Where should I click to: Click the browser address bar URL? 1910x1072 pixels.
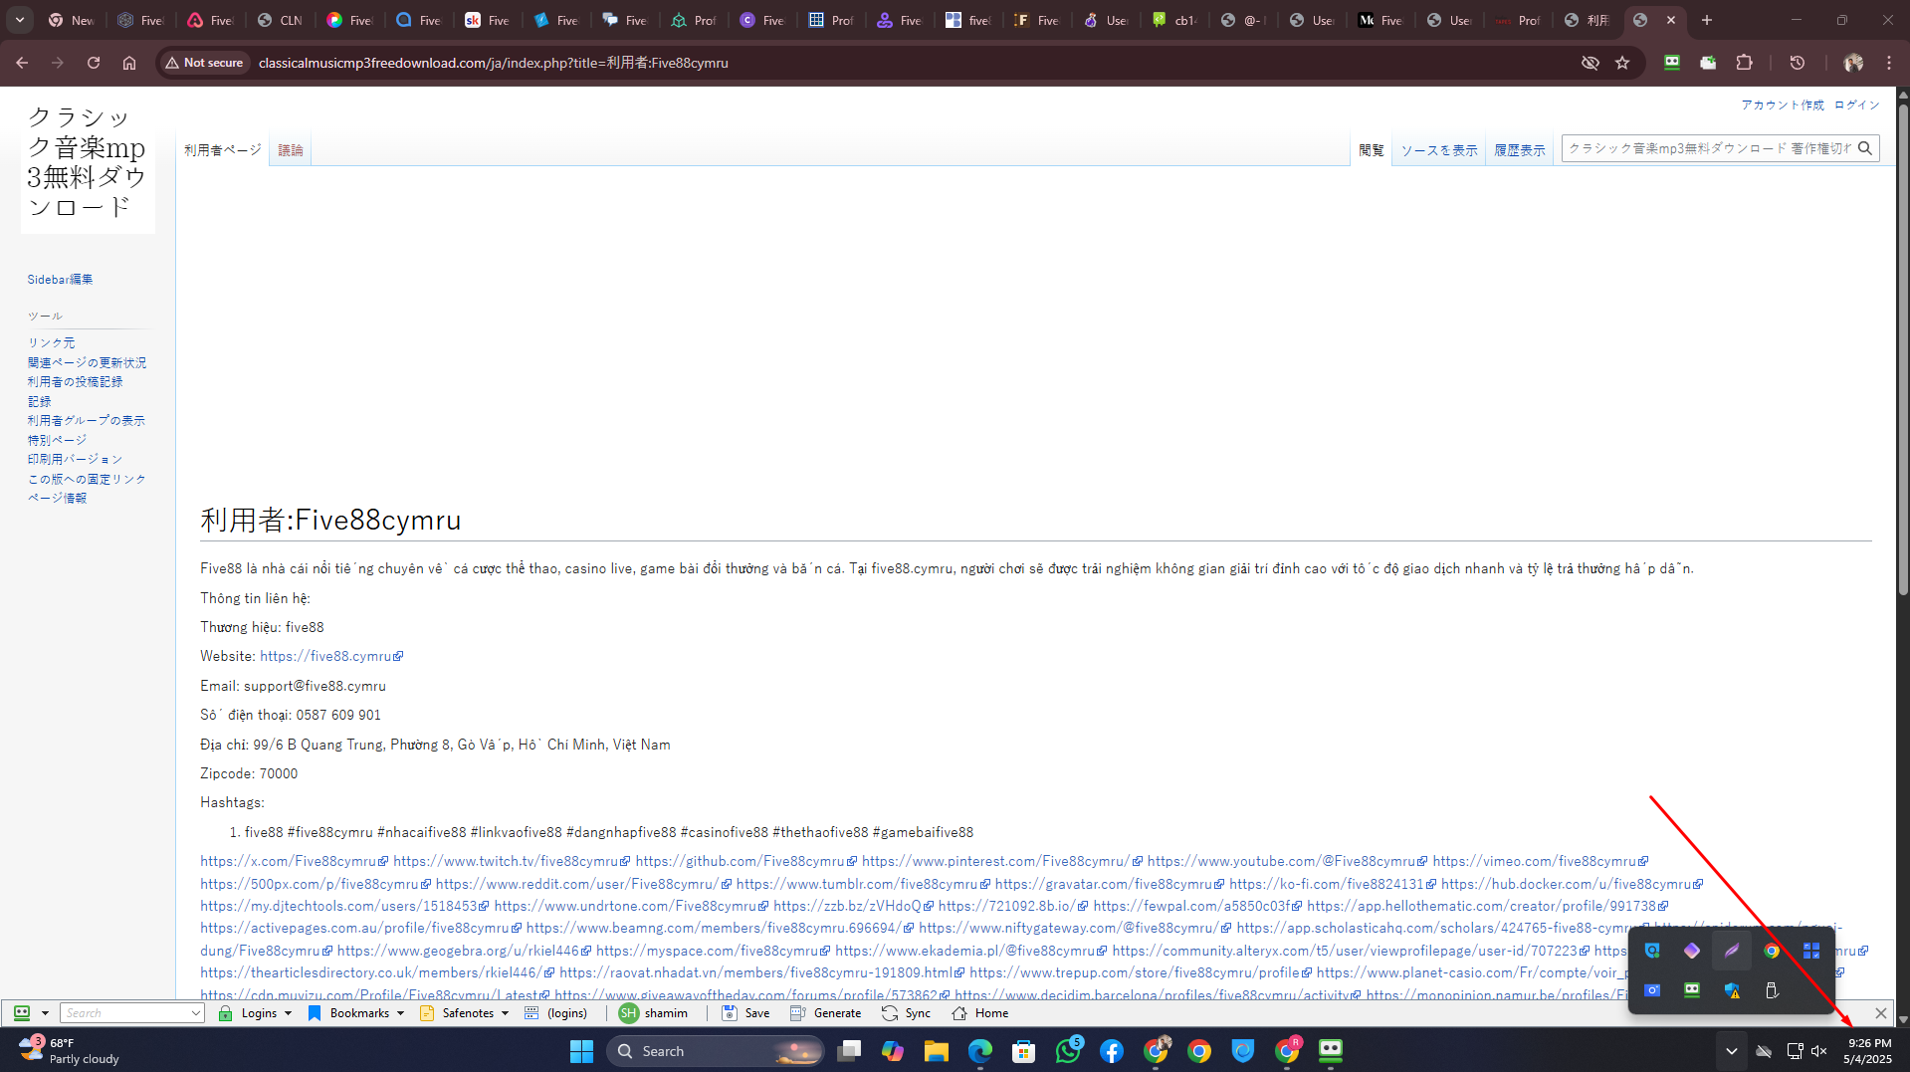[494, 63]
